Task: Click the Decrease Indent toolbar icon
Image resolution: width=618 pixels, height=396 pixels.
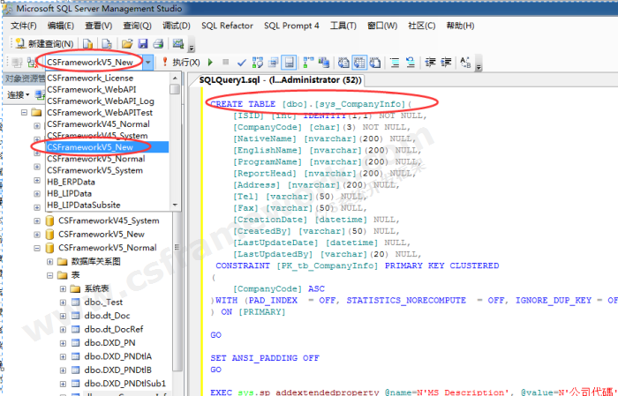Action: tap(430, 63)
